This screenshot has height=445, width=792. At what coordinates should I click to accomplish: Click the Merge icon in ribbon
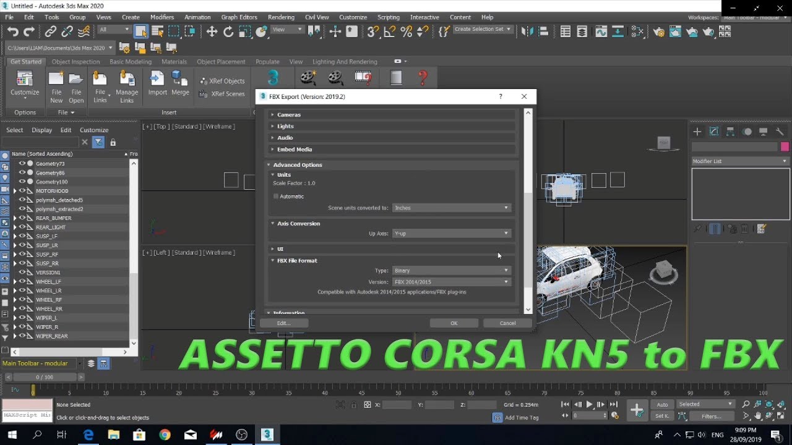pyautogui.click(x=180, y=83)
